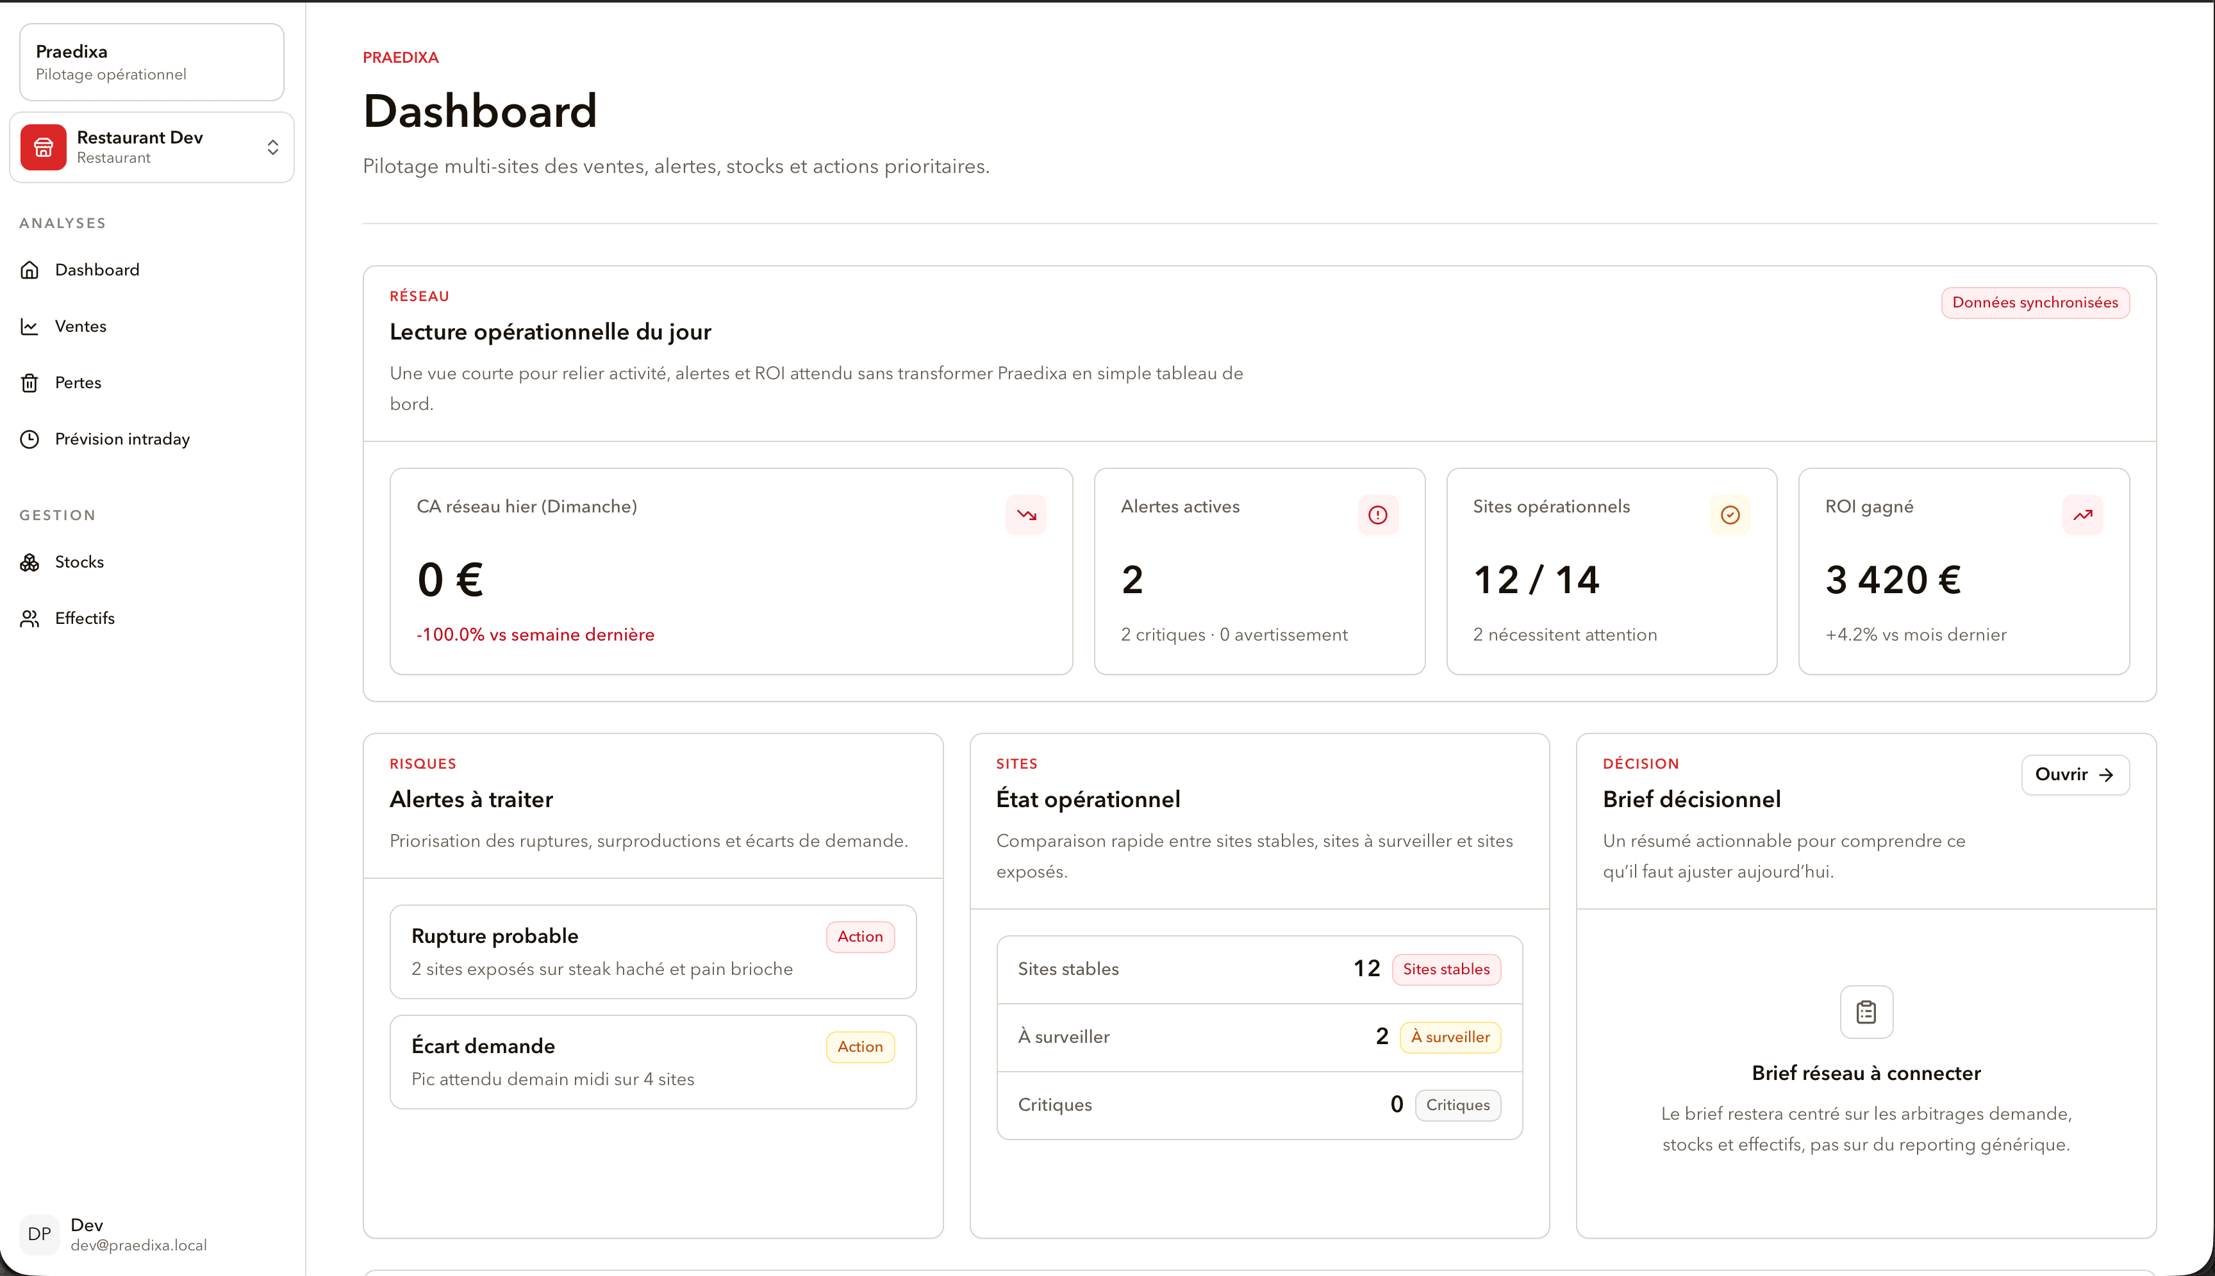Click the upward trend icon in ROI gagné

click(x=2082, y=514)
